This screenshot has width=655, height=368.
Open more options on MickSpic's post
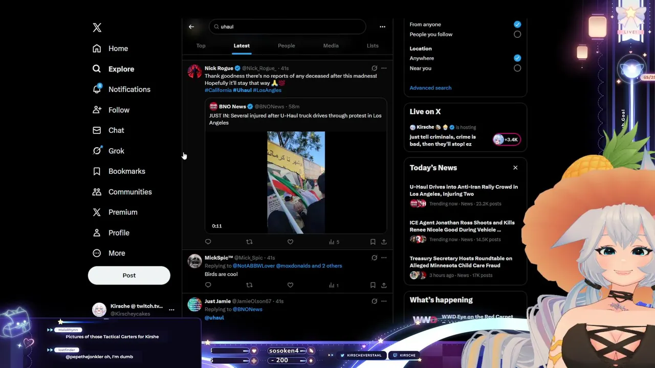tap(384, 258)
